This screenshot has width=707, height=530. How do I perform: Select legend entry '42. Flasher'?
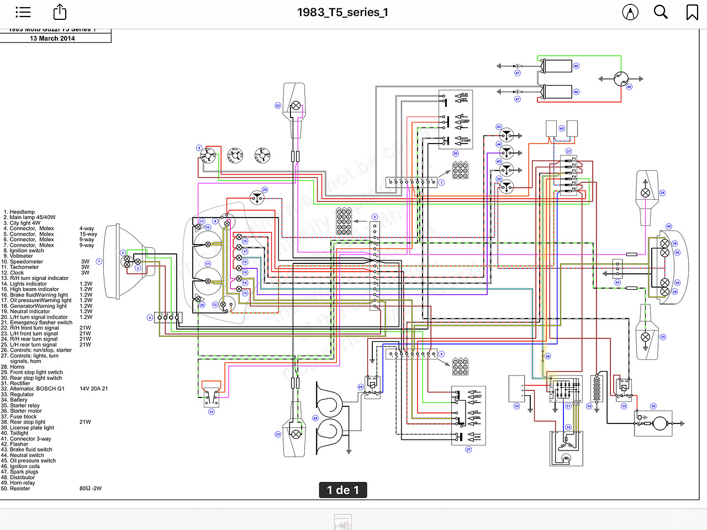[14, 444]
